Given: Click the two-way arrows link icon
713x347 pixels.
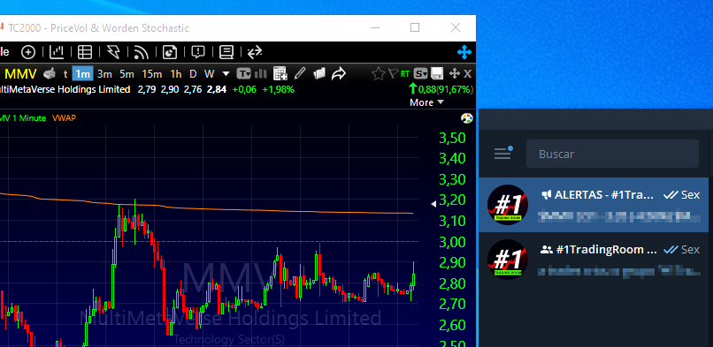Looking at the screenshot, I should (x=255, y=53).
